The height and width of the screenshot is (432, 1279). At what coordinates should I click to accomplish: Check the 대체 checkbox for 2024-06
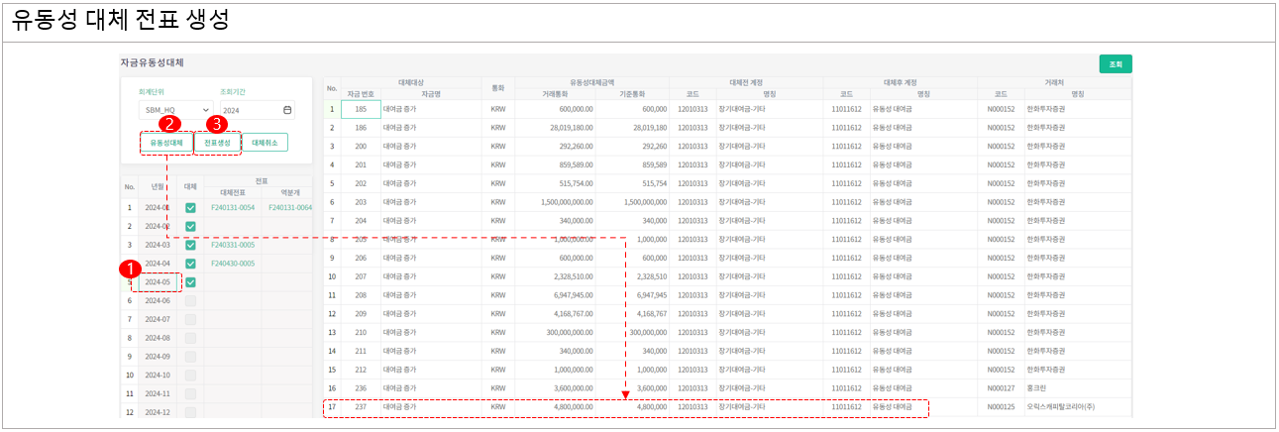coord(190,301)
